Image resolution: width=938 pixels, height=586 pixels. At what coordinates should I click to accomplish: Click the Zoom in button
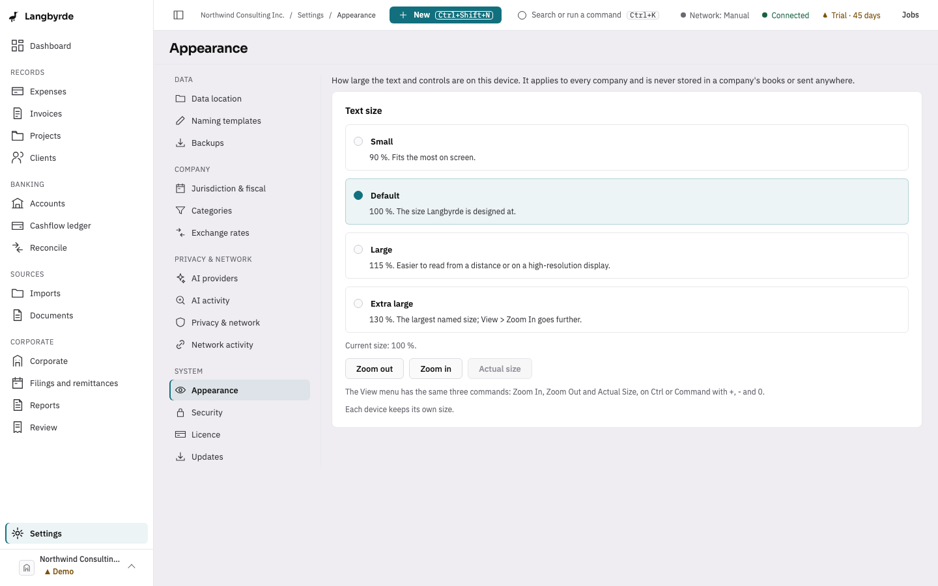coord(436,369)
